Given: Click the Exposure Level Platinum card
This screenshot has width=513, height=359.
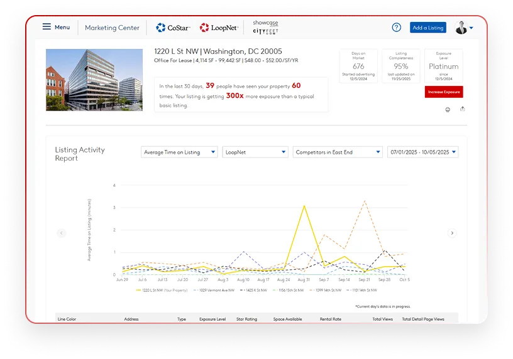Looking at the screenshot, I should coord(443,66).
